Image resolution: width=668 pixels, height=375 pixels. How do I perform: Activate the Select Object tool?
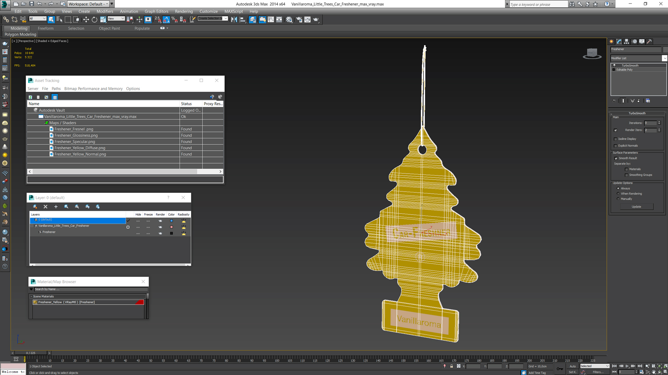click(x=51, y=19)
